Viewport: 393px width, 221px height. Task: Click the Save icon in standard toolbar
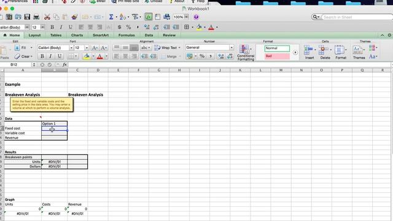point(27,17)
